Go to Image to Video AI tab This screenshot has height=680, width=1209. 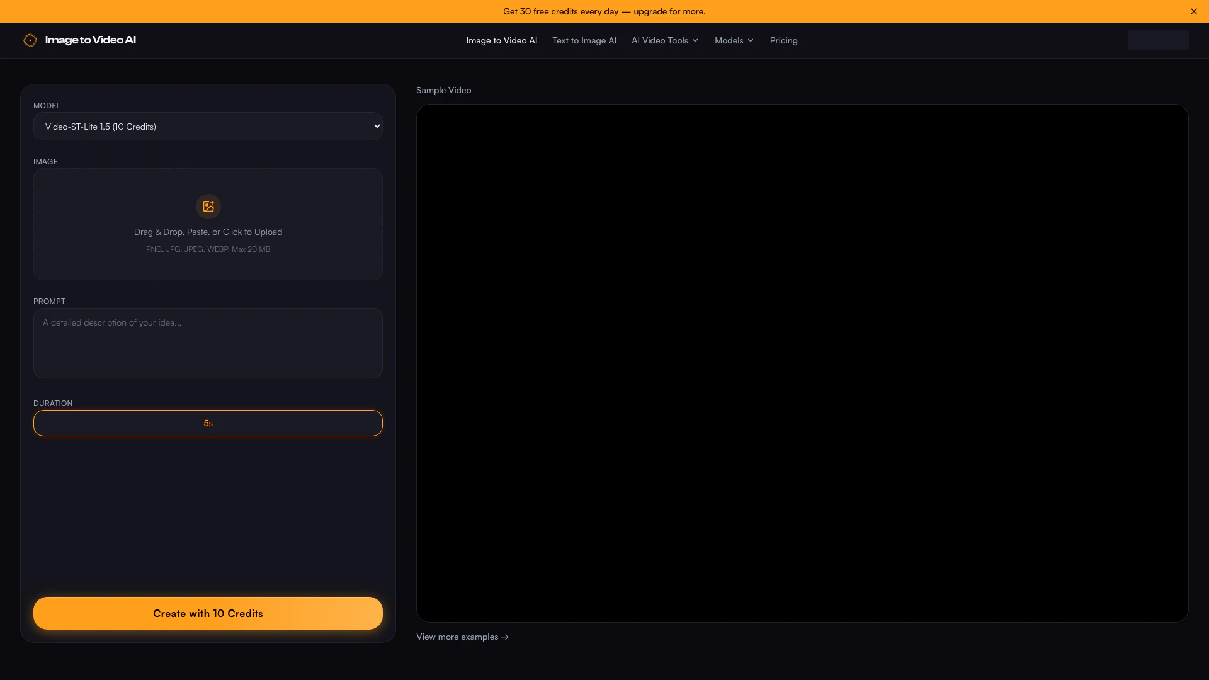pos(502,40)
